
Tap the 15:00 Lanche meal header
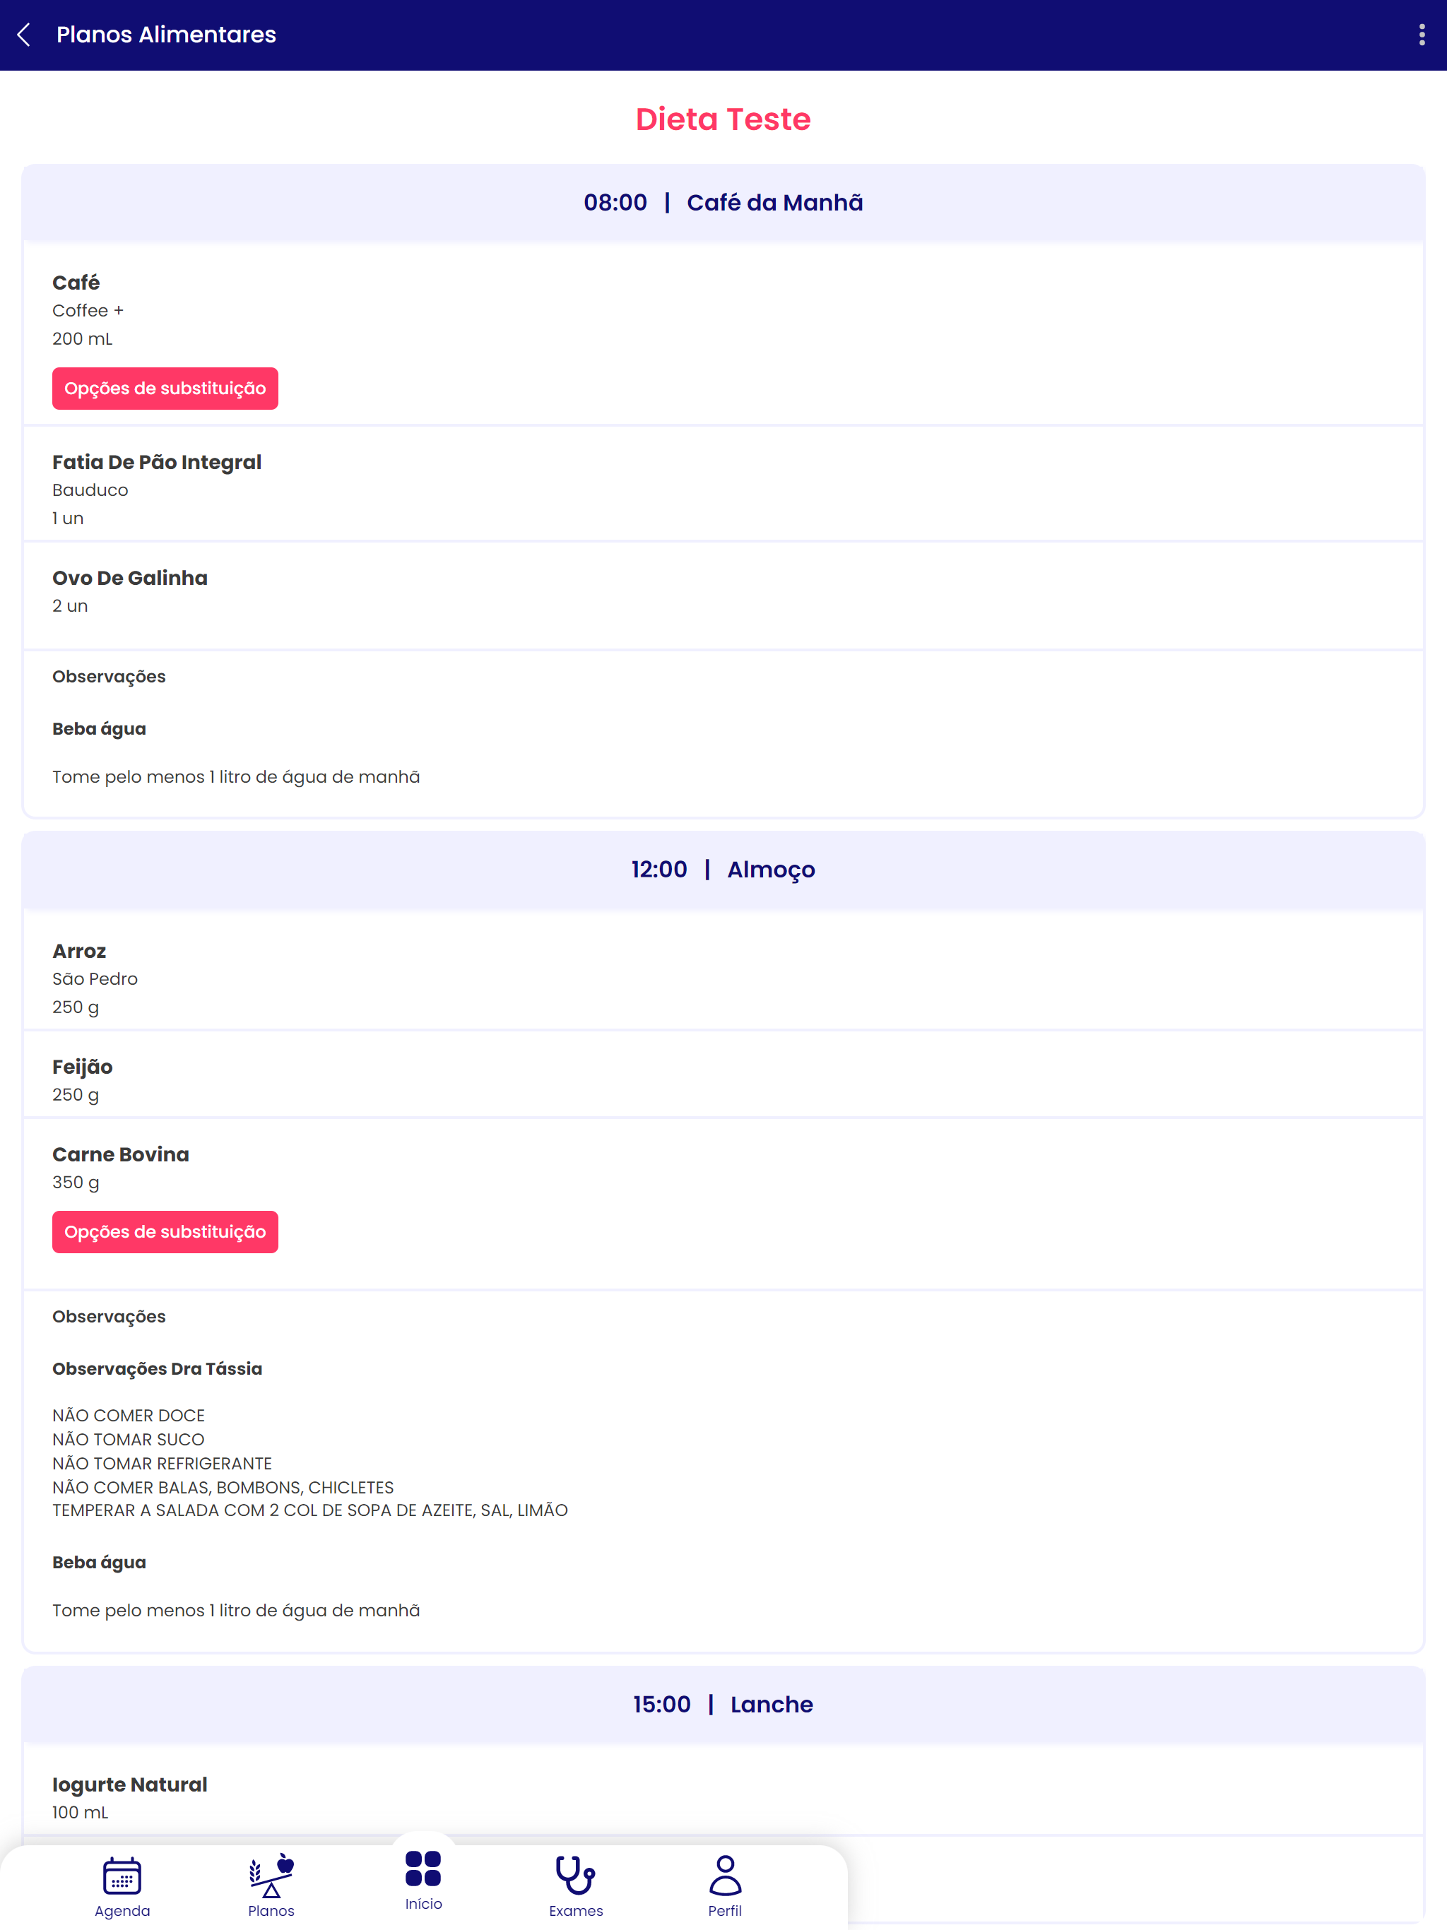(x=723, y=1705)
